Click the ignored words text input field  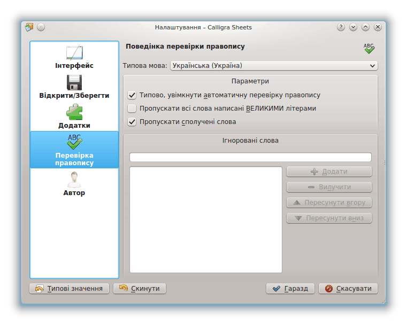coord(250,157)
